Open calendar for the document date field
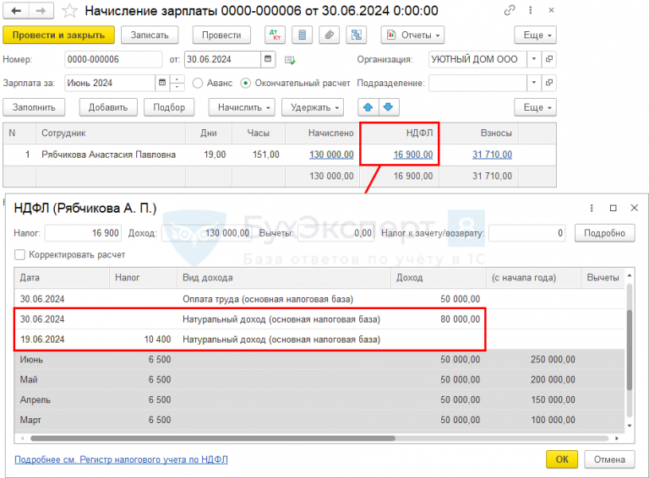Screen dimensions: 649x478 268,59
